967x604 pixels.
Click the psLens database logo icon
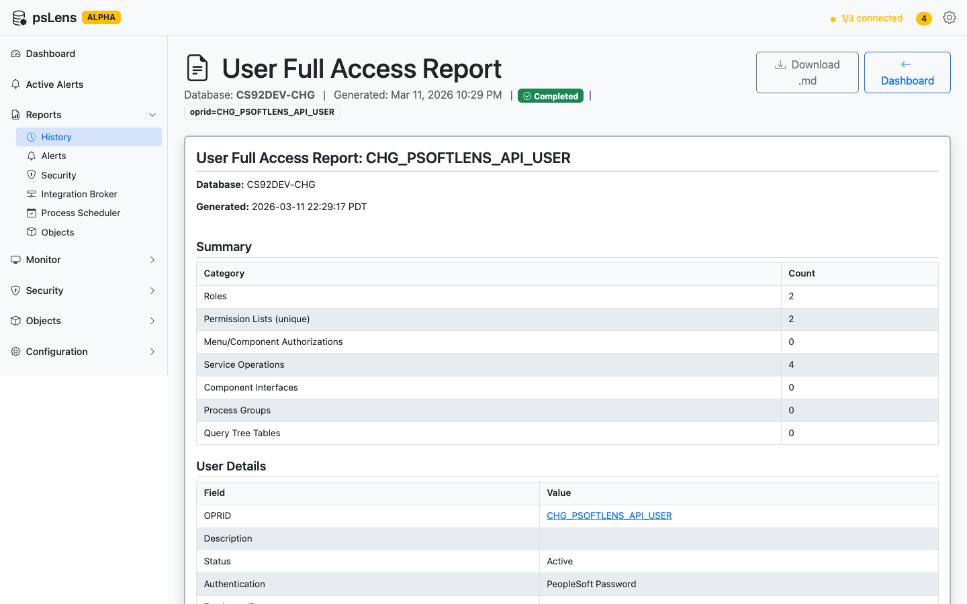click(19, 18)
